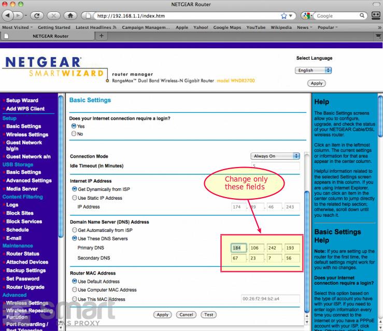Click the Google search box
The image size is (383, 331).
[x=336, y=16]
